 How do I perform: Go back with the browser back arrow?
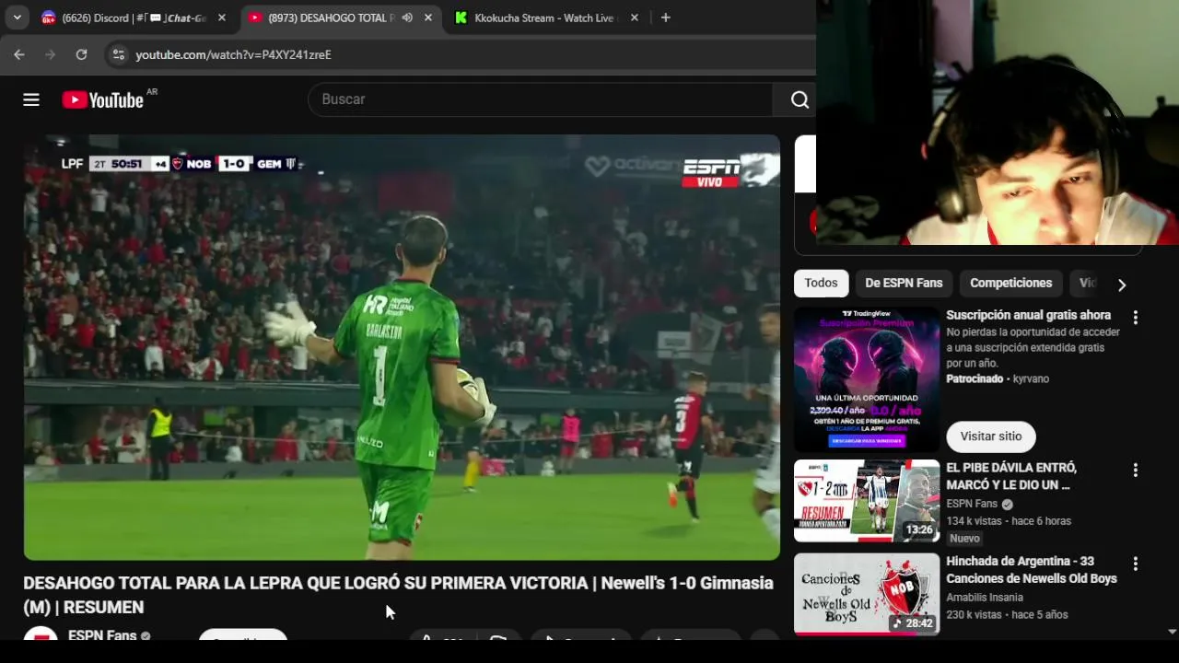[x=19, y=54]
